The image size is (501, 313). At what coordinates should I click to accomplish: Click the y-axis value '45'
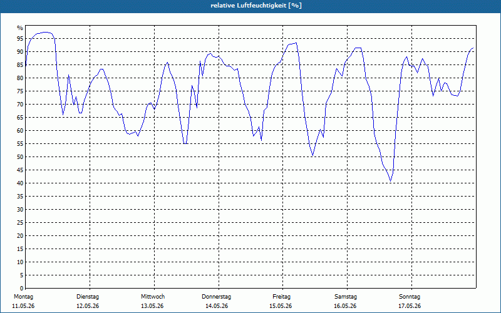(x=20, y=170)
